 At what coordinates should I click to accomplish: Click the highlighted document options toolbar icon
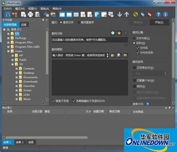[97, 14]
